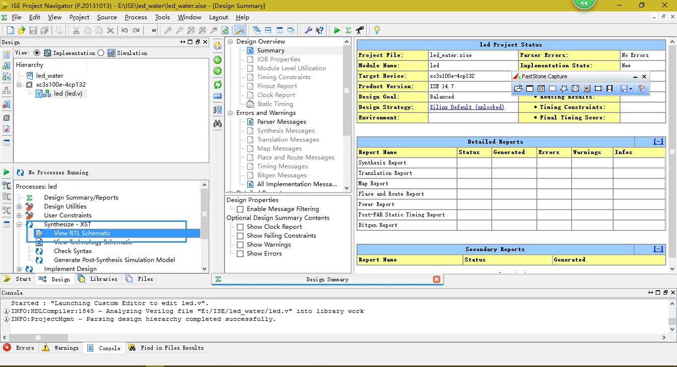Click green Run arrow beside No Processes Running
Screen dimensions: 677x367
pyautogui.click(x=6, y=172)
